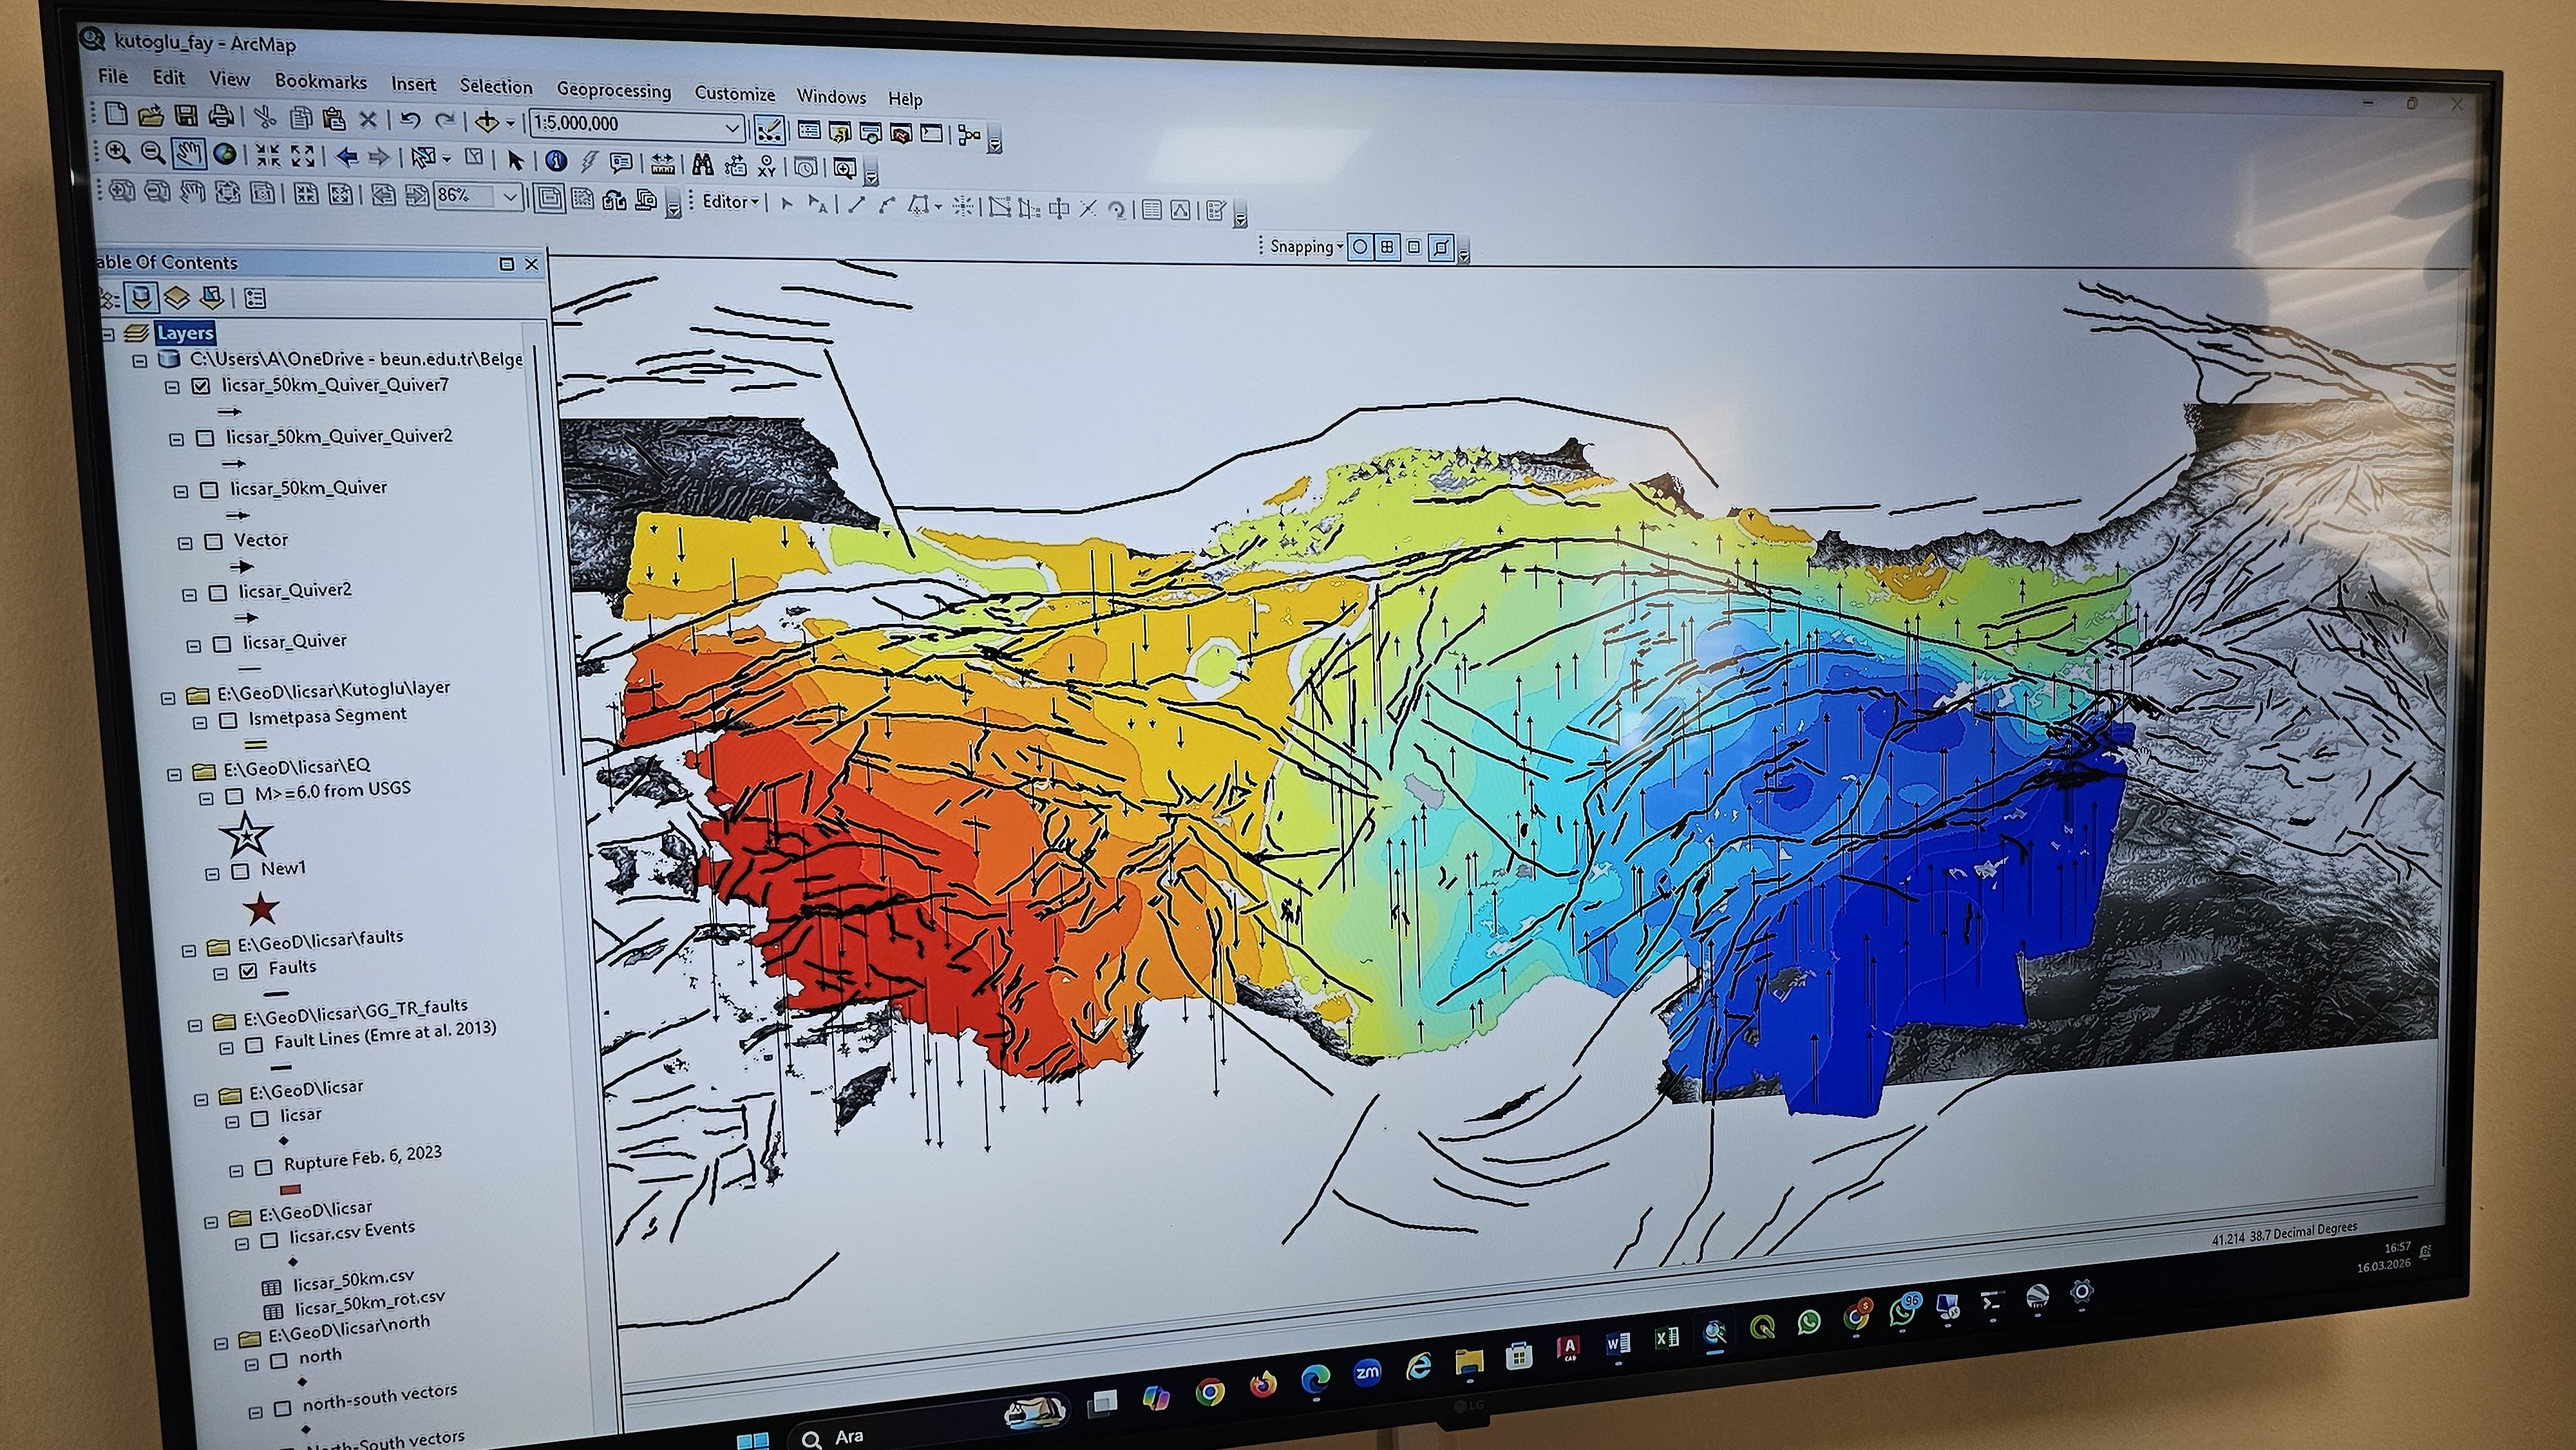
Task: Open Chrome from the taskbar
Action: [x=1210, y=1391]
